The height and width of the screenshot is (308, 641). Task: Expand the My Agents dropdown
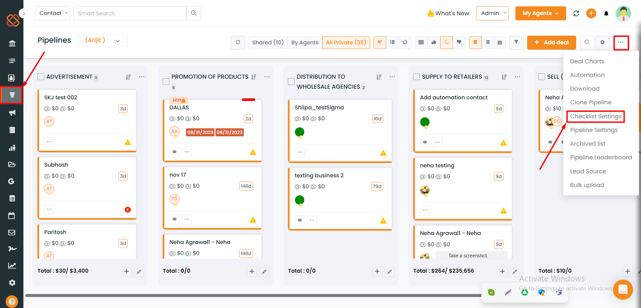[x=540, y=13]
